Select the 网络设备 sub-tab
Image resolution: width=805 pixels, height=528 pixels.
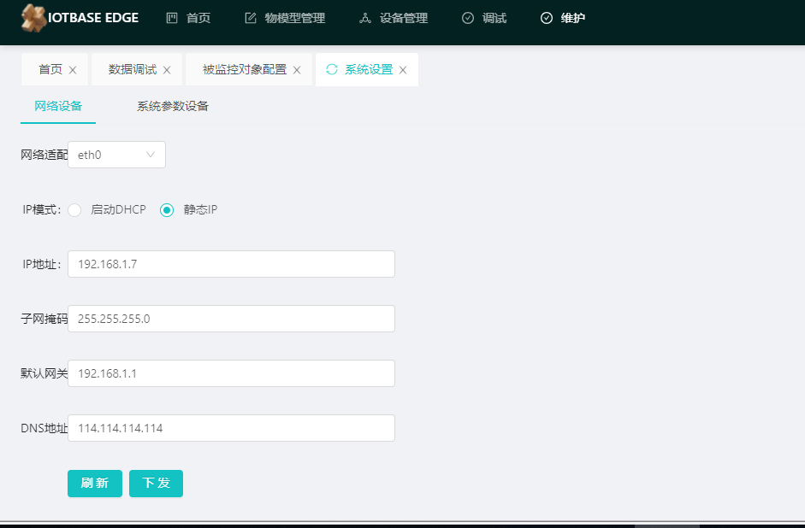(58, 107)
